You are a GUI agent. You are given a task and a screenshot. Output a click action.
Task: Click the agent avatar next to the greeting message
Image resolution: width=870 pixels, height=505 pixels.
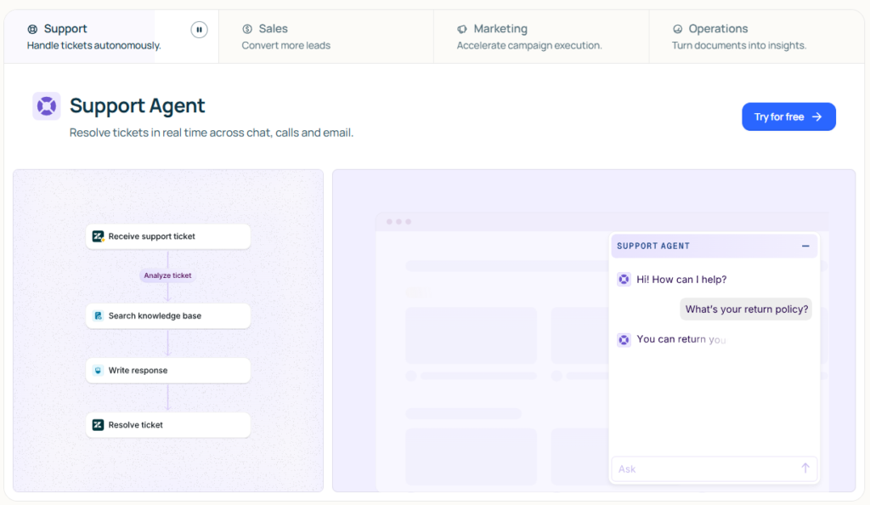[623, 279]
